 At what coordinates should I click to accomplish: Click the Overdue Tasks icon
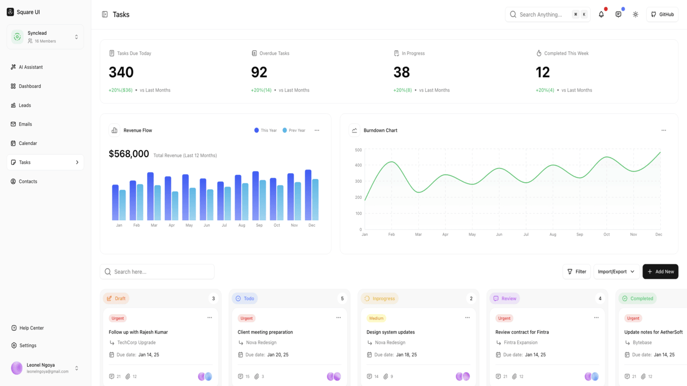coord(254,53)
